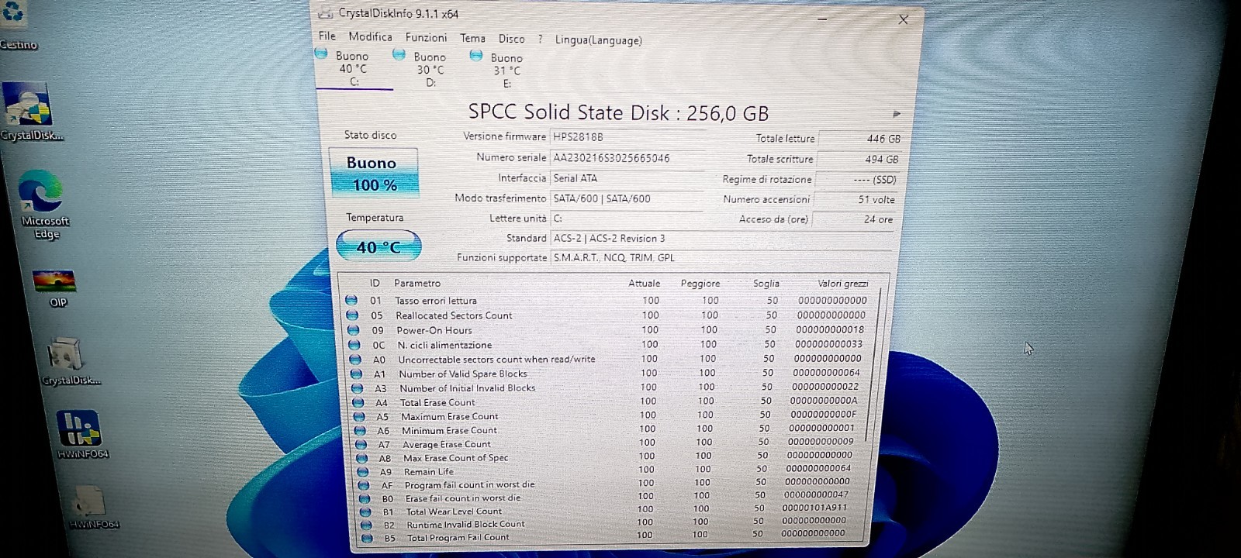1241x558 pixels.
Task: Click the Peggiore column header
Action: pyautogui.click(x=700, y=284)
